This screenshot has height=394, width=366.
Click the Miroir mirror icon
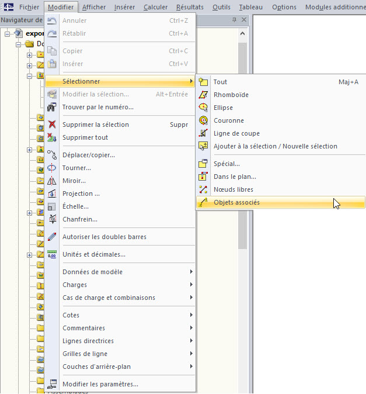click(x=52, y=181)
